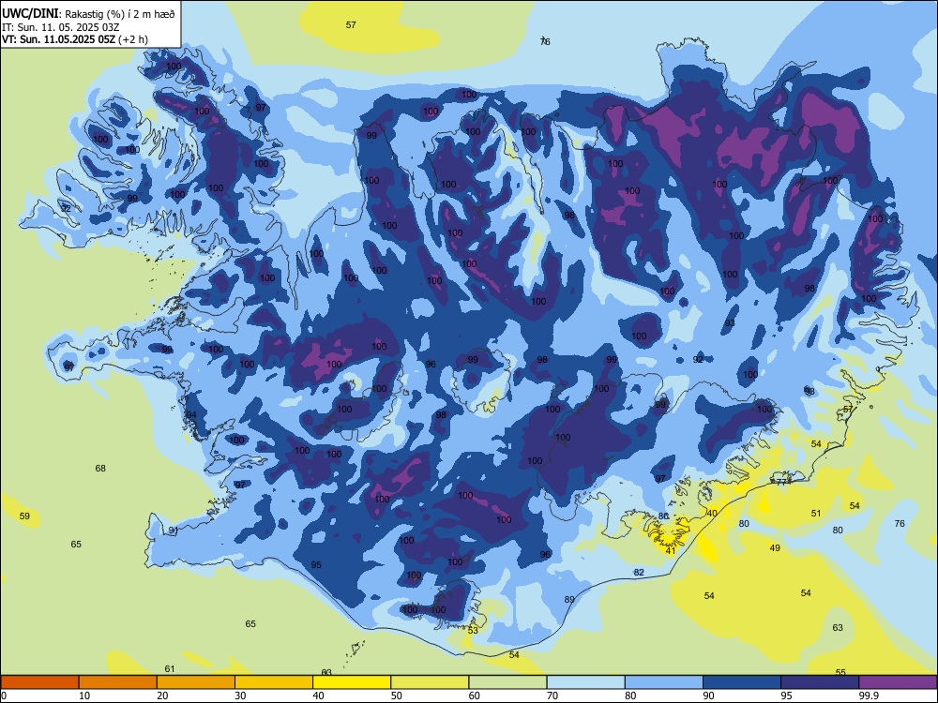Click the humidity value 32 on the map
938x703 pixels.
(x=66, y=208)
